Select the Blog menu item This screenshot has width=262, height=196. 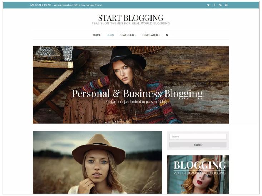pyautogui.click(x=110, y=35)
